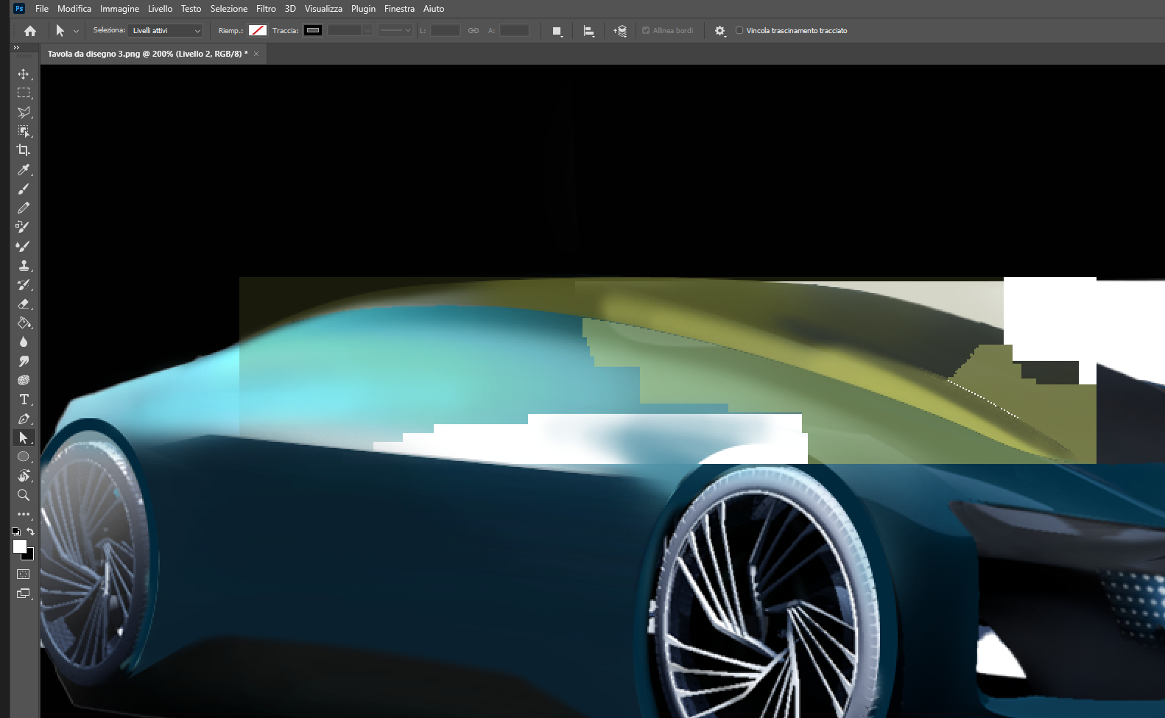Open the Riemp. fill color swatch
The image size is (1165, 718).
tap(258, 30)
